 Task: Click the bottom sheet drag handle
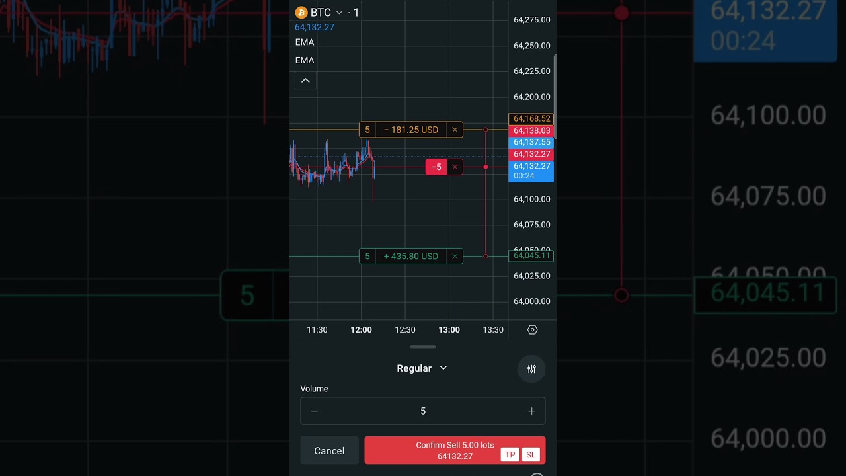point(423,347)
